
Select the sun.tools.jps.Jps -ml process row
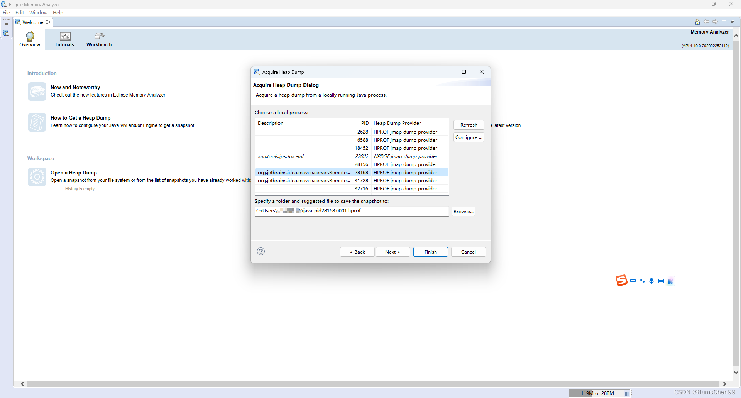click(352, 156)
